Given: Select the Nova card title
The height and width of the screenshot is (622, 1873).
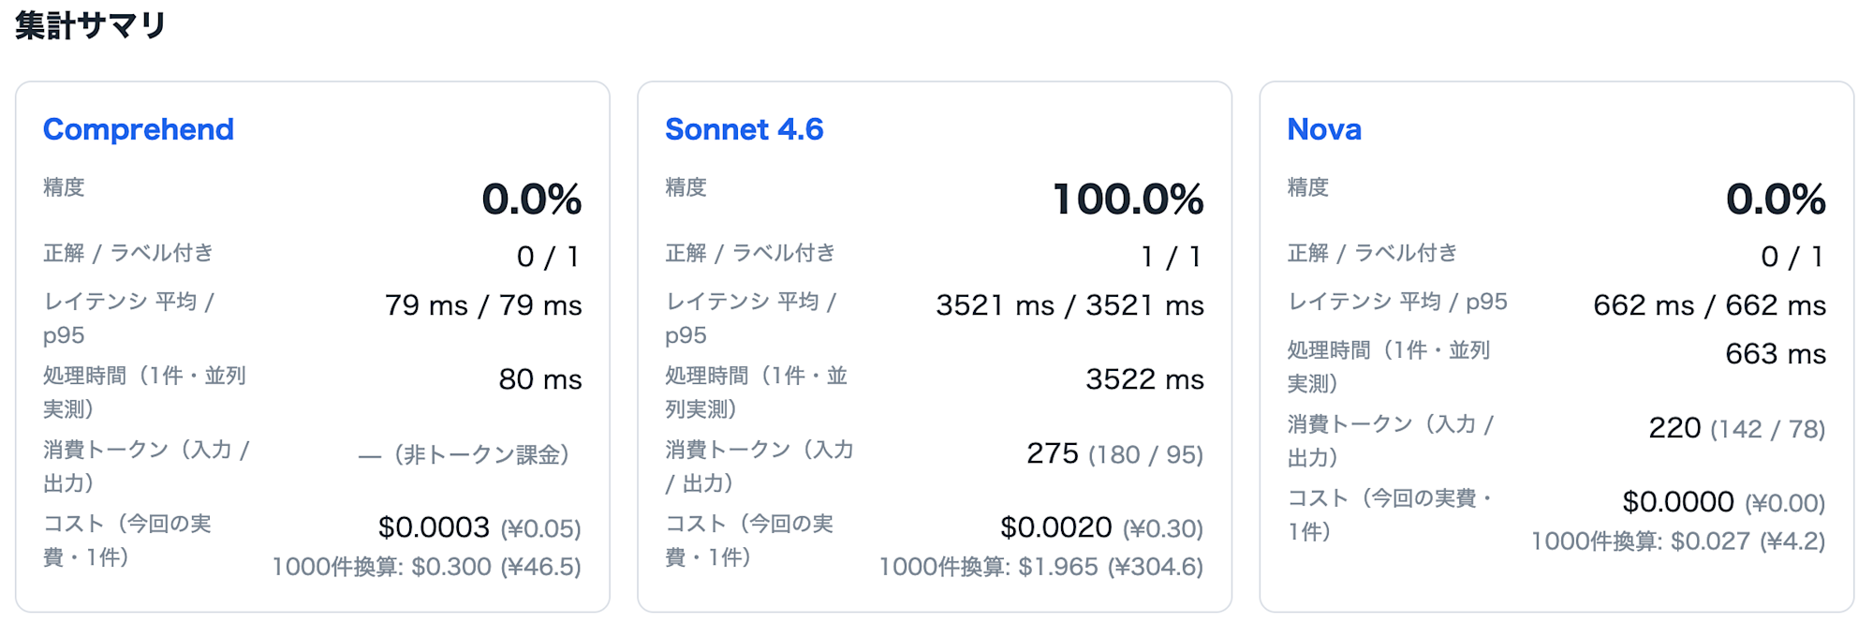Looking at the screenshot, I should coord(1324,129).
